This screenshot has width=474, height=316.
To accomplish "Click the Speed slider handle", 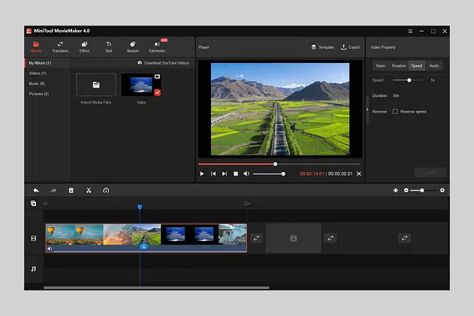I will [409, 80].
